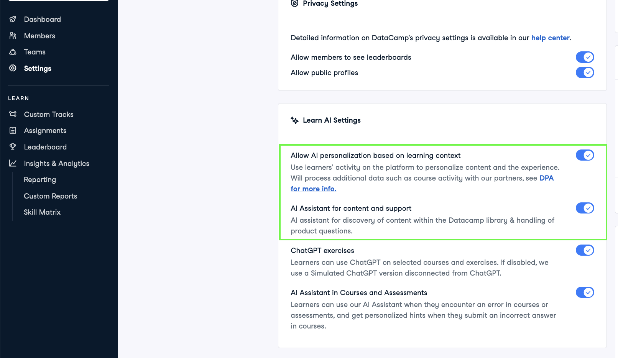618x358 pixels.
Task: Click the Learn AI Settings sparkle icon
Action: coord(294,120)
